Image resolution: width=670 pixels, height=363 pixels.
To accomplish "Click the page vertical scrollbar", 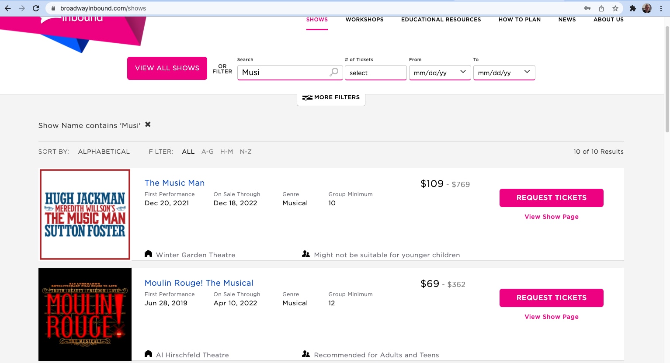I will pos(667,79).
